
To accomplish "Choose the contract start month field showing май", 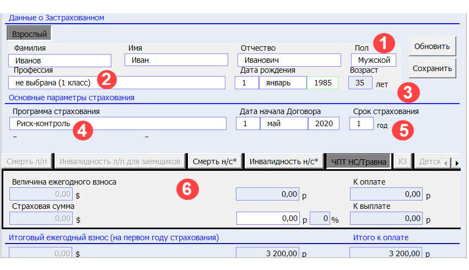I will click(x=283, y=123).
